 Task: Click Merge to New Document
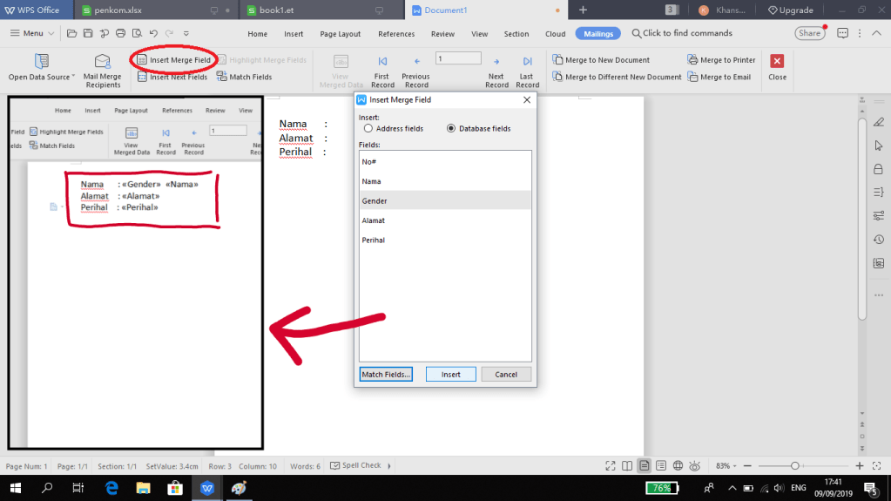click(x=601, y=60)
